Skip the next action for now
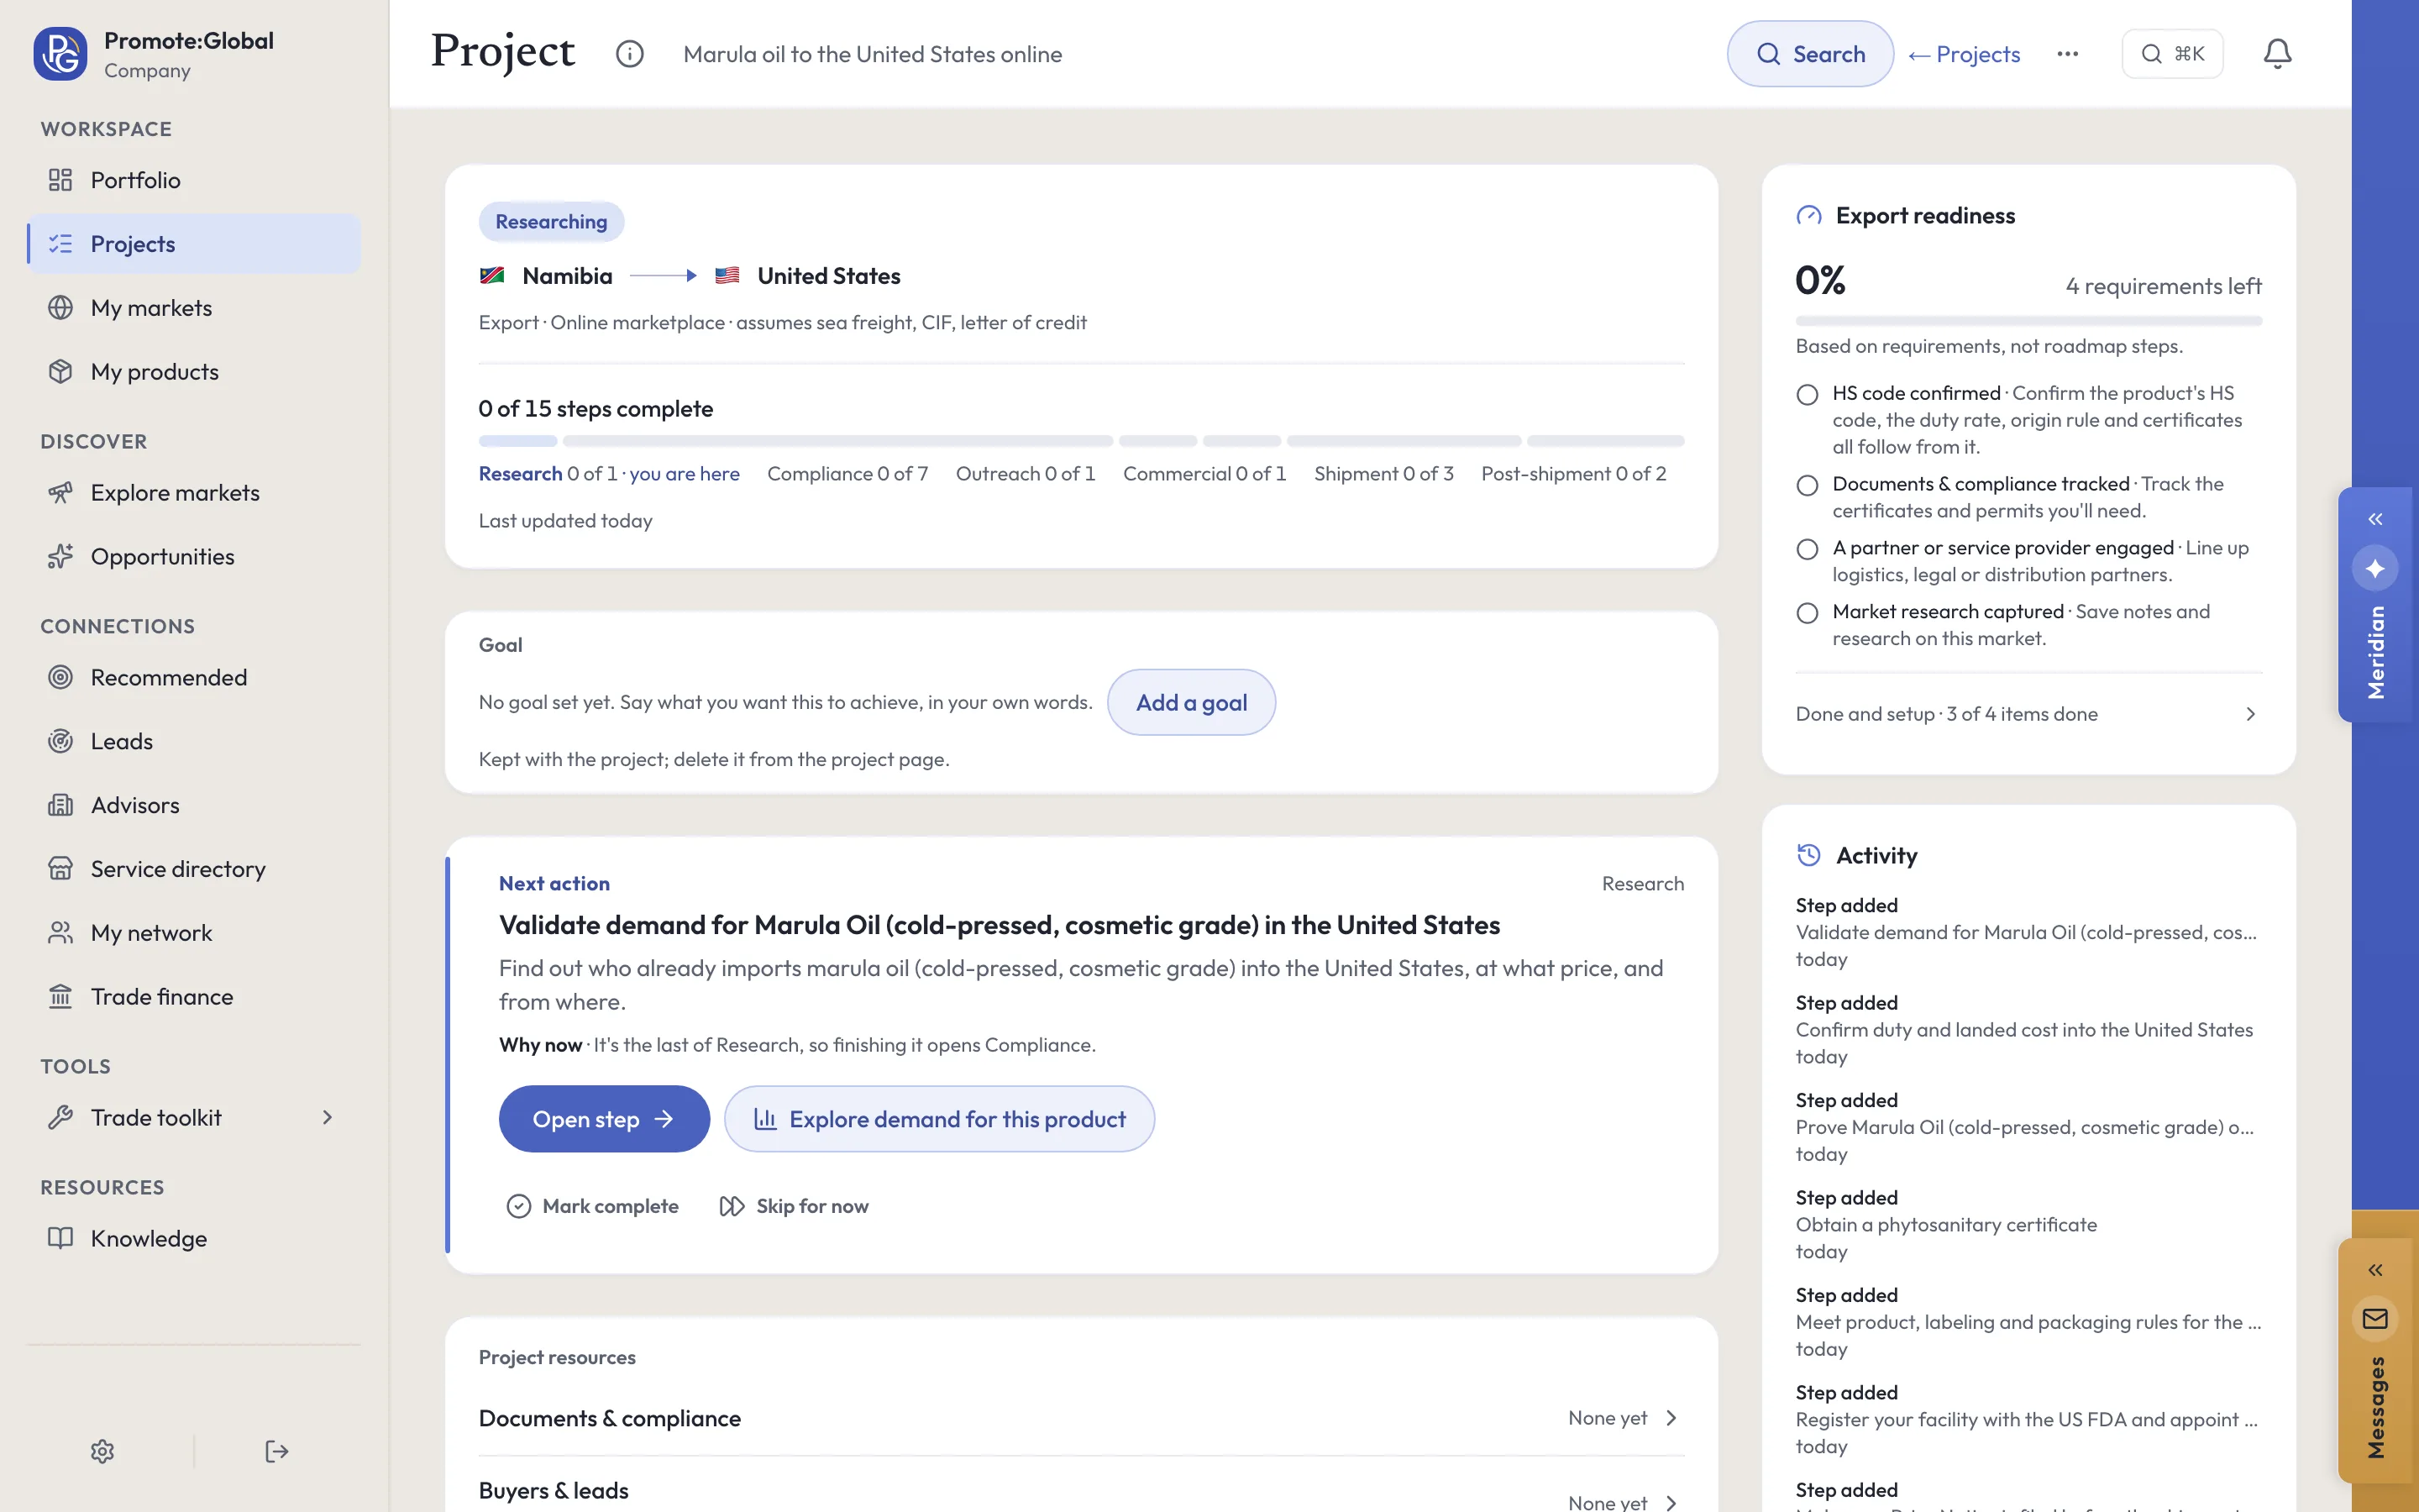The image size is (2419, 1512). (794, 1206)
